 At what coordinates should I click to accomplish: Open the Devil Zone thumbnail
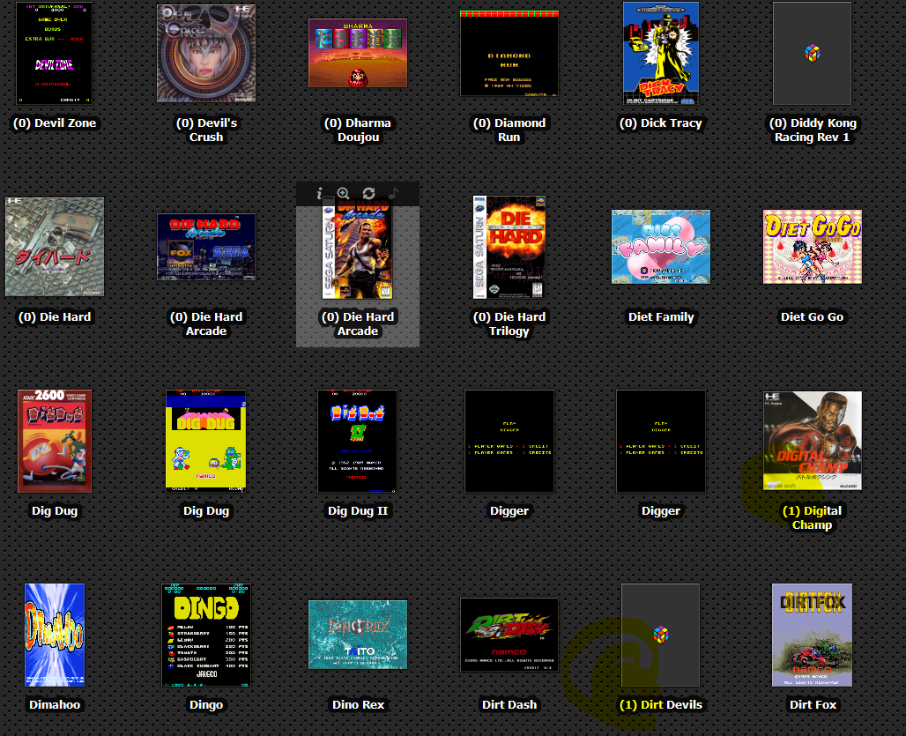tap(55, 53)
